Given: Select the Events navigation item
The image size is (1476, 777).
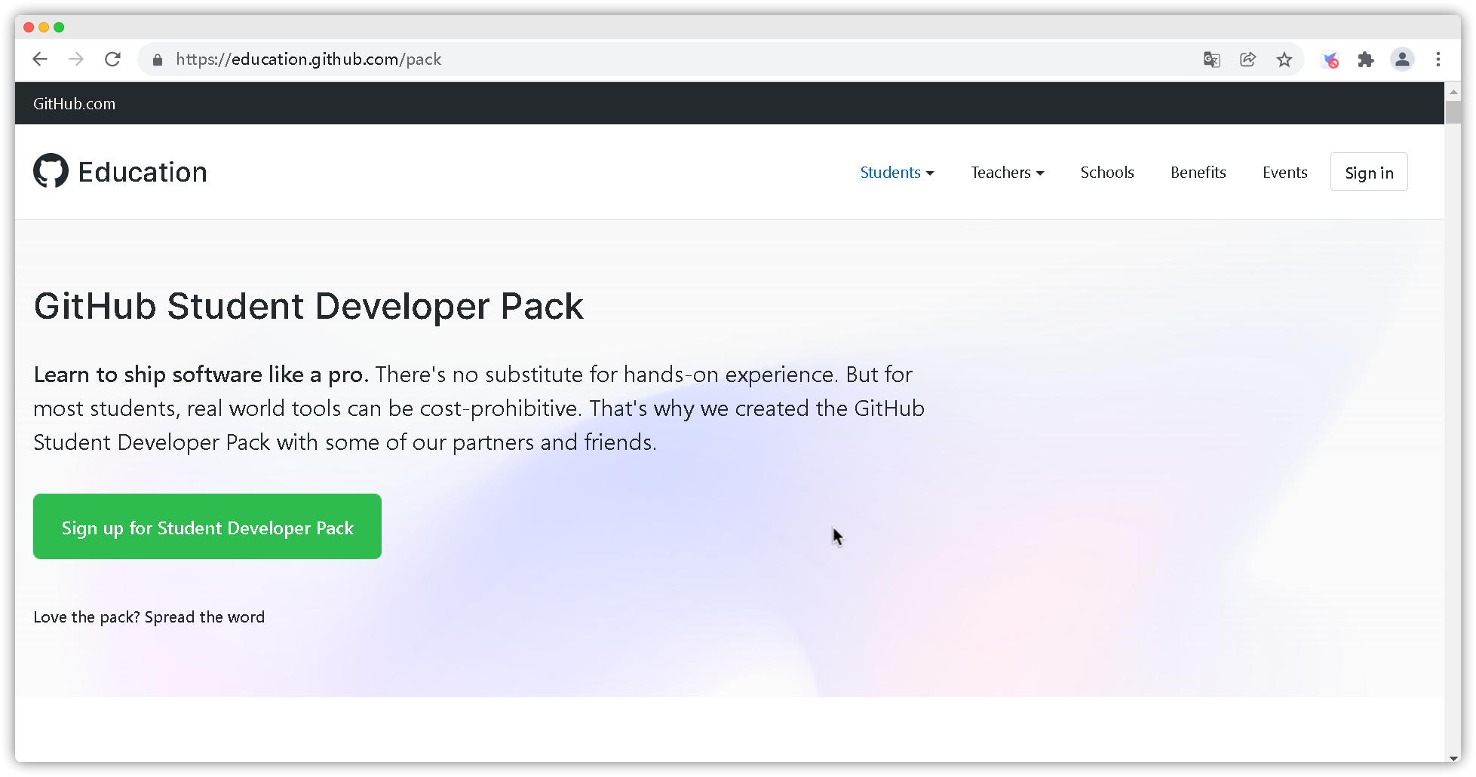Looking at the screenshot, I should click(x=1284, y=172).
